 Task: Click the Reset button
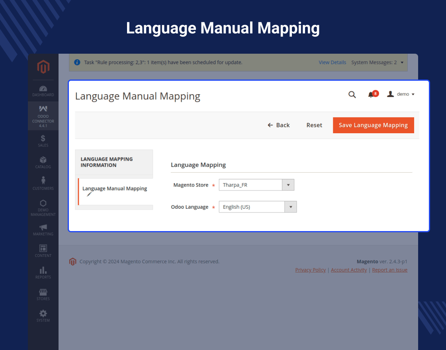[x=314, y=125]
